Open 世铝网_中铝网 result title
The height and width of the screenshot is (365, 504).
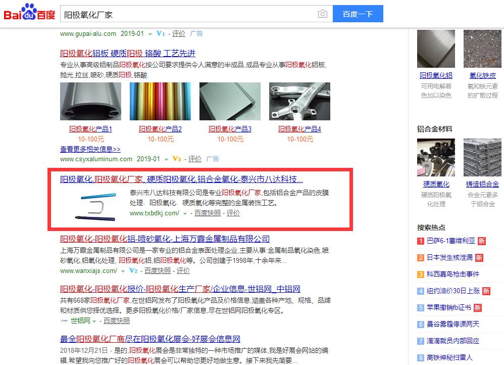click(x=180, y=289)
